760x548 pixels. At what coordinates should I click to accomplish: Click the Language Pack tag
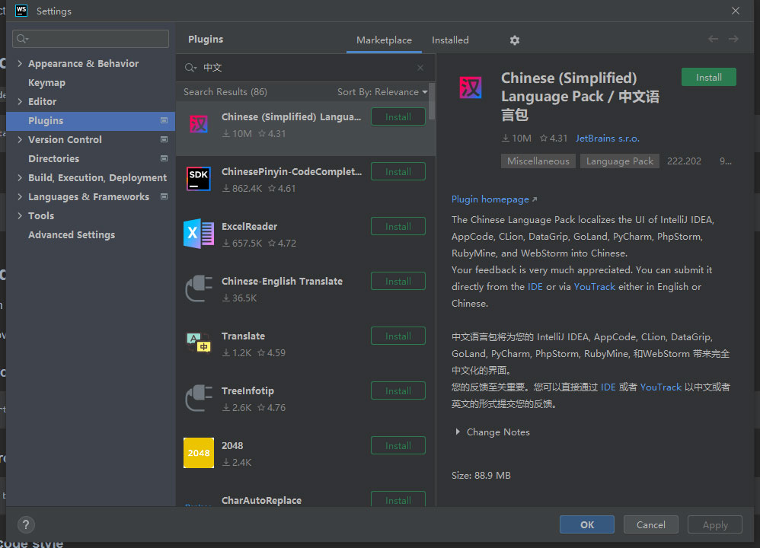click(619, 161)
